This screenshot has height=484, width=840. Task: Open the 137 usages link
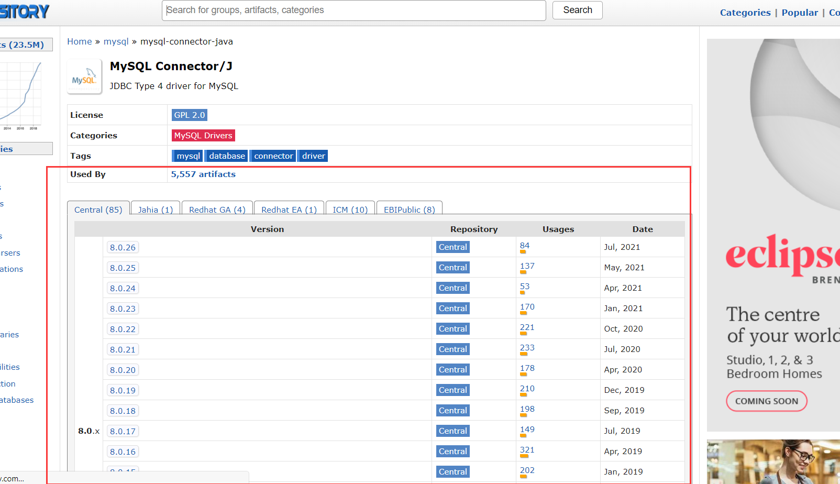[x=527, y=266]
